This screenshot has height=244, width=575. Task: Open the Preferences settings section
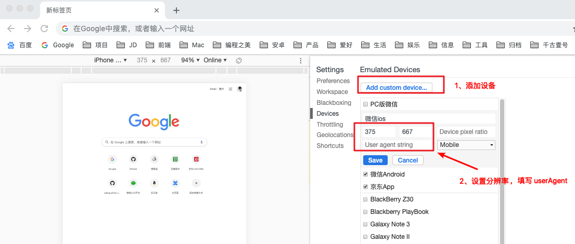[333, 81]
